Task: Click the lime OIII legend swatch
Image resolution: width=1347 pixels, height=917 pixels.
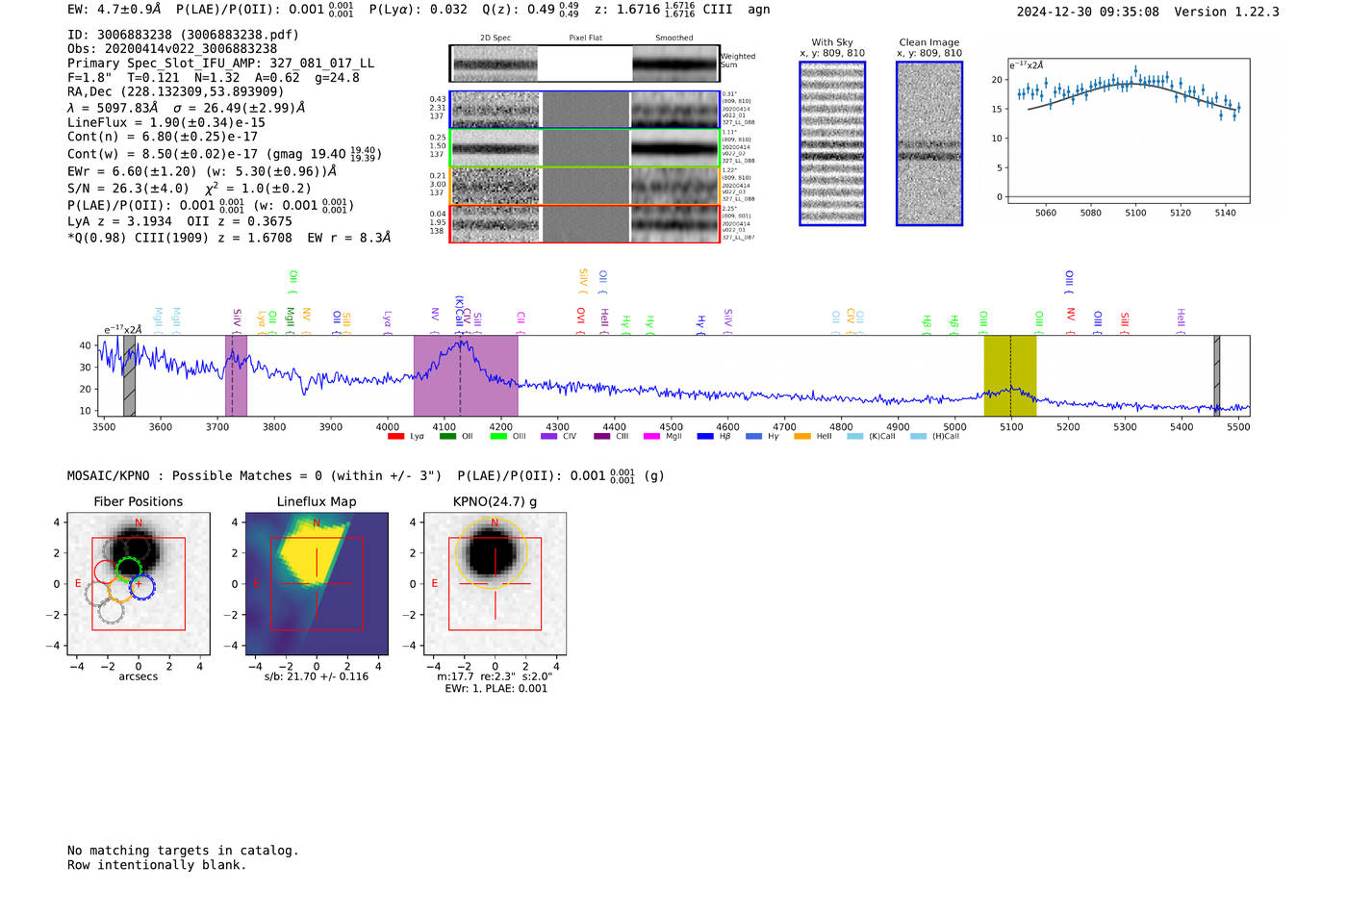Action: coord(498,436)
